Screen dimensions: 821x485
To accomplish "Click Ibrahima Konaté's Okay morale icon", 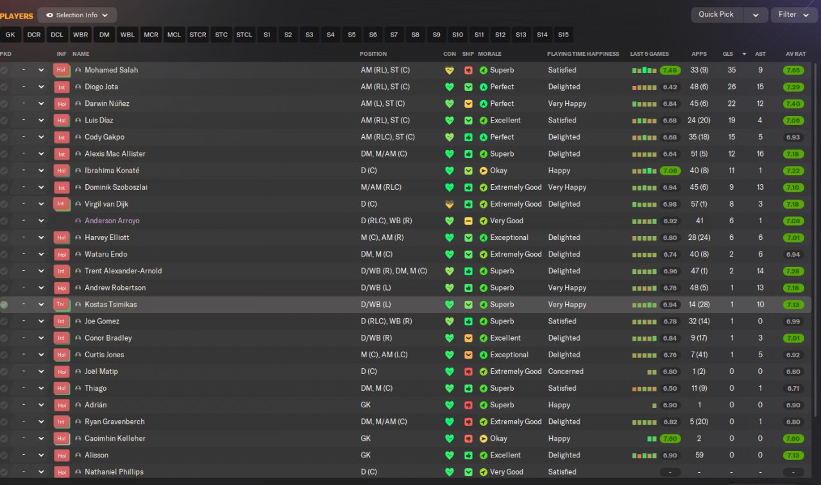I will coord(484,171).
